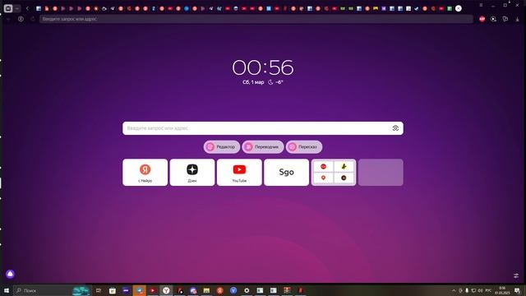
Task: Open the site protection info icon
Action: [x=21, y=19]
